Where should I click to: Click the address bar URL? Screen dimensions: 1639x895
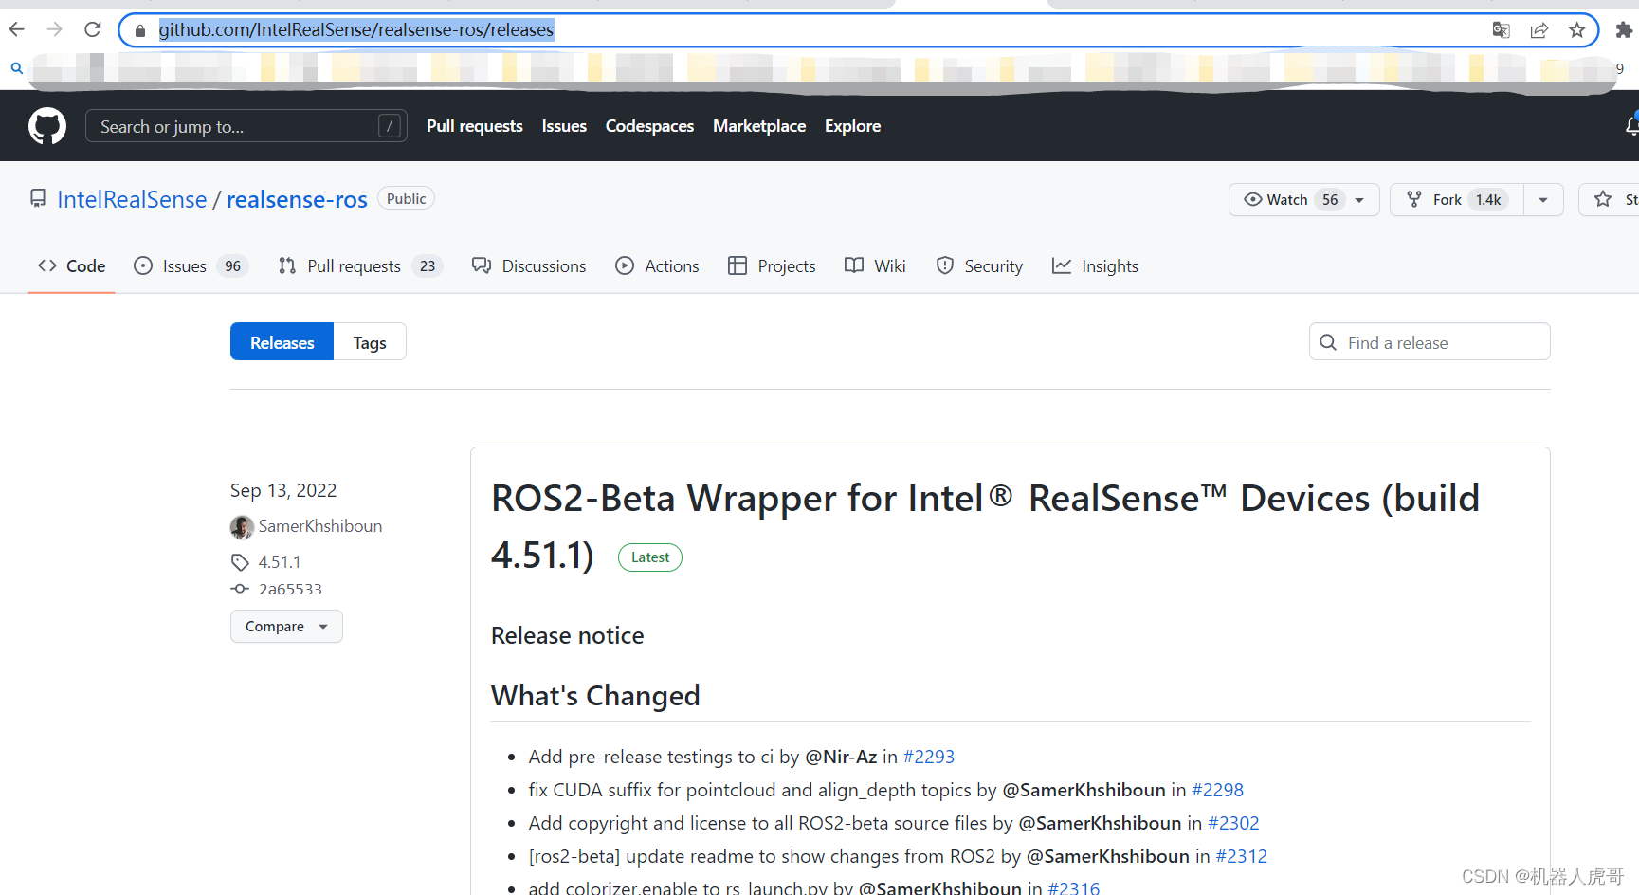tap(355, 30)
